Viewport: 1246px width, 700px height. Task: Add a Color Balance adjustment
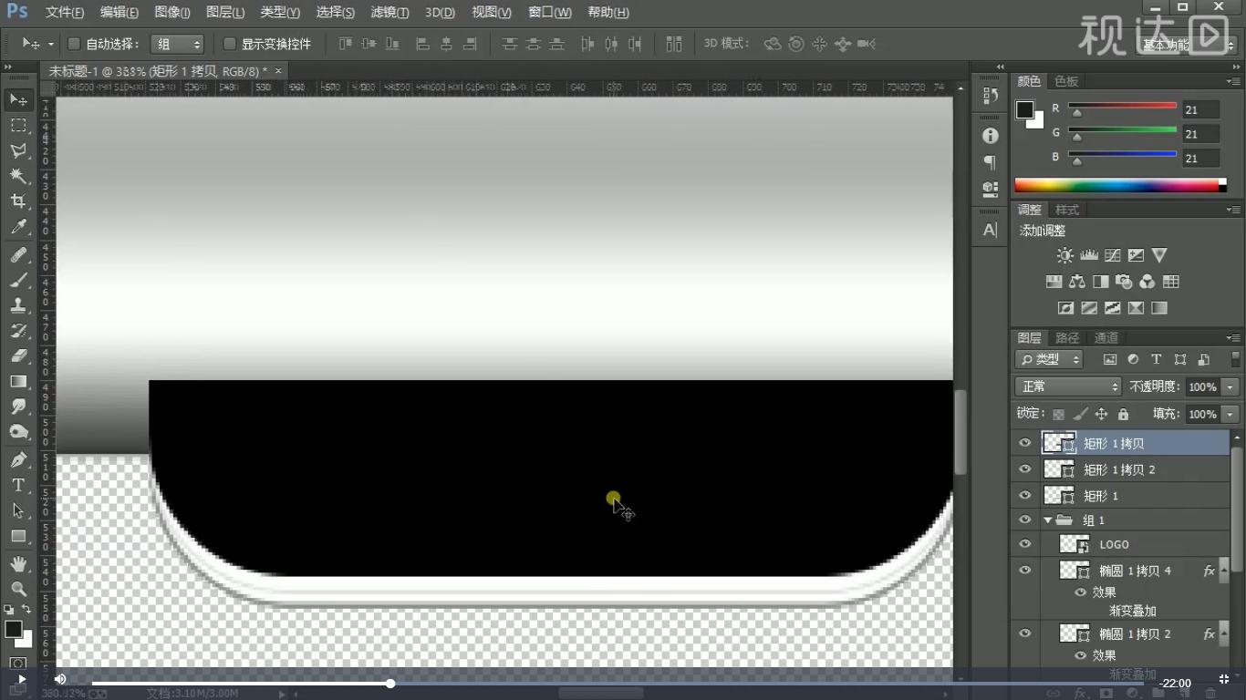[1077, 282]
